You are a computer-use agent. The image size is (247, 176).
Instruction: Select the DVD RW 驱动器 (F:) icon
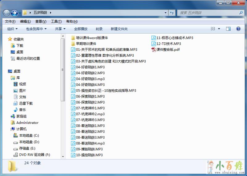point(15,155)
